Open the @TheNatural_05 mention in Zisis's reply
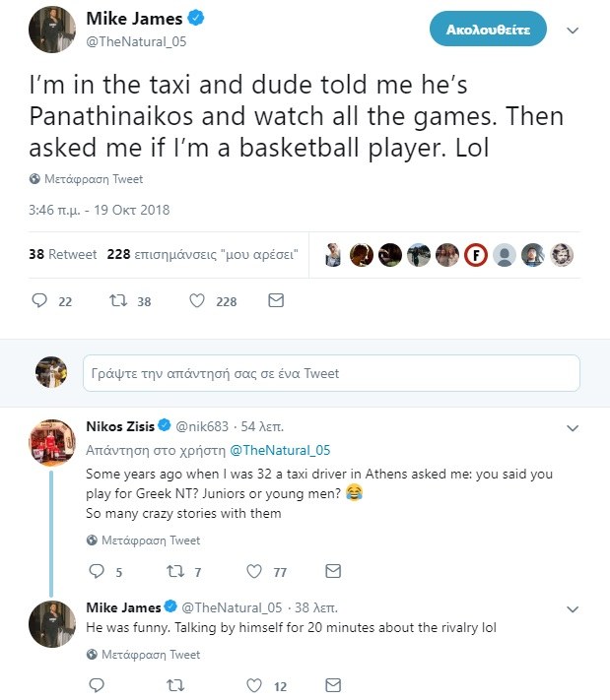 pyautogui.click(x=279, y=451)
